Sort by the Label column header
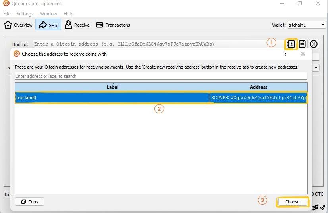The width and height of the screenshot is (328, 213). pyautogui.click(x=112, y=87)
